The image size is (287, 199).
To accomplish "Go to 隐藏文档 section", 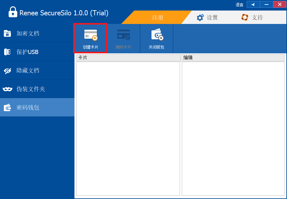I will (x=37, y=70).
